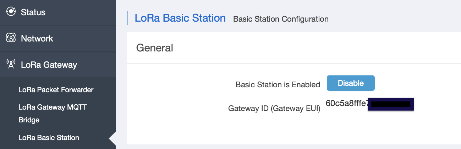Select LoRa Basic Station in sidebar
Image resolution: width=461 pixels, height=149 pixels.
coord(49,138)
